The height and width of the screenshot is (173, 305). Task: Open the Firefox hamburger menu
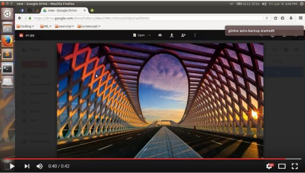(x=300, y=18)
